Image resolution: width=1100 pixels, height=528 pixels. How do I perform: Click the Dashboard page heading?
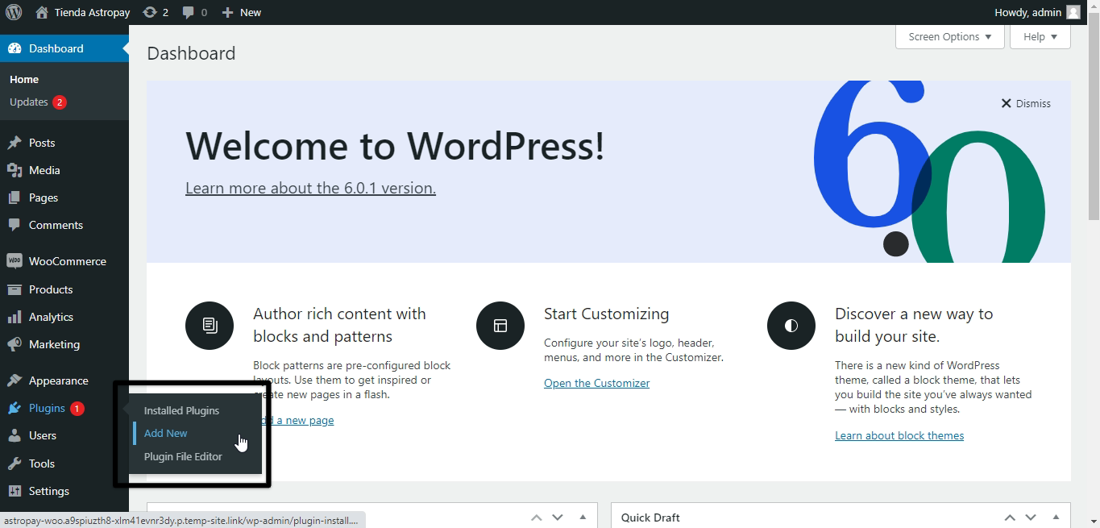pyautogui.click(x=191, y=53)
